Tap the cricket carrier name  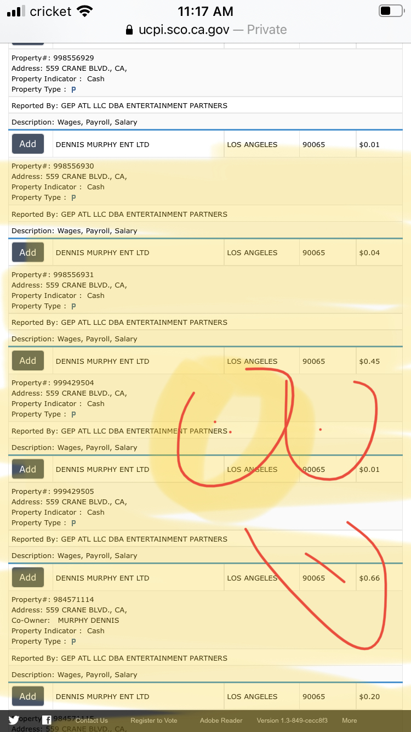pyautogui.click(x=51, y=11)
